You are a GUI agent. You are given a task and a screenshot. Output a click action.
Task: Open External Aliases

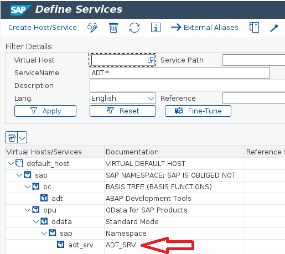click(x=205, y=28)
